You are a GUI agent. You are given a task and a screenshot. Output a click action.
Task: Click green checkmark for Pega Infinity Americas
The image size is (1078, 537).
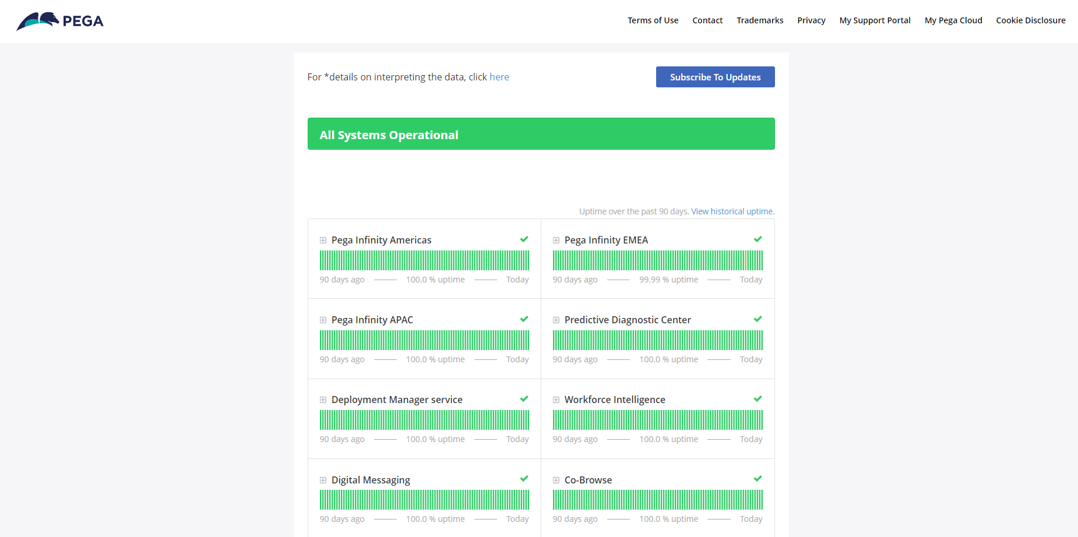click(x=524, y=239)
